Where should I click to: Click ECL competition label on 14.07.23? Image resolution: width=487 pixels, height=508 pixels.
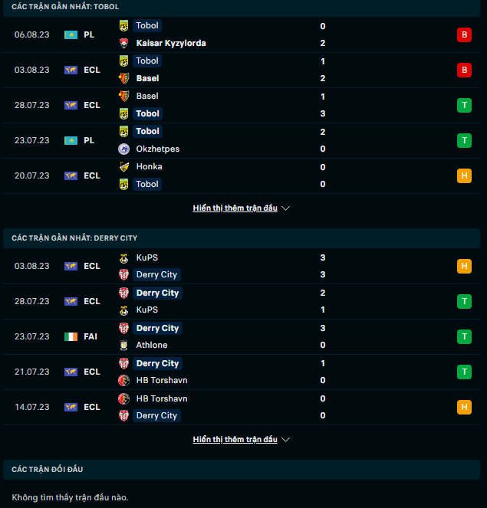pyautogui.click(x=92, y=407)
